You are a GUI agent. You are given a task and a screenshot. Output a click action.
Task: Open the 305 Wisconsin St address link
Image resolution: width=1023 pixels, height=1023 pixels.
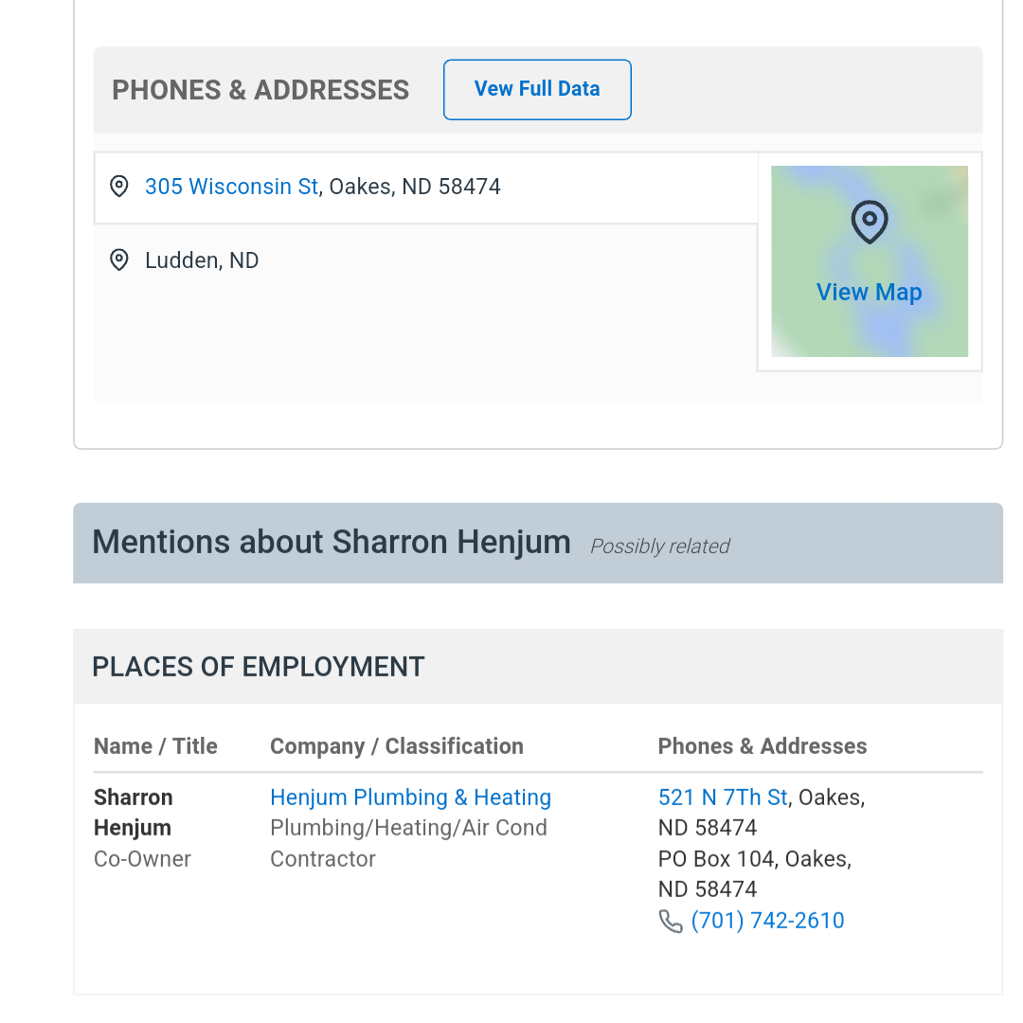(x=231, y=187)
